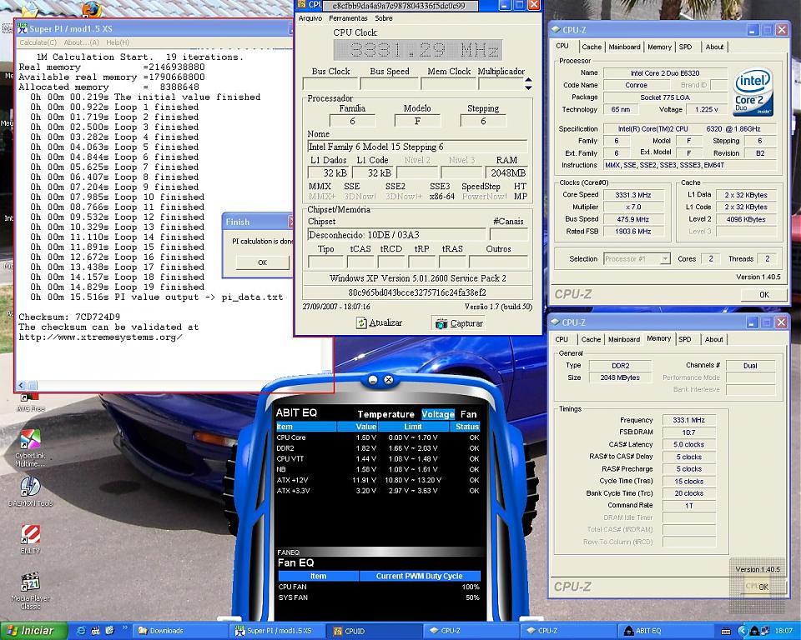Viewport: 801px width, 640px height.
Task: Click the lower CPU-Z title bar icon
Action: [556, 322]
